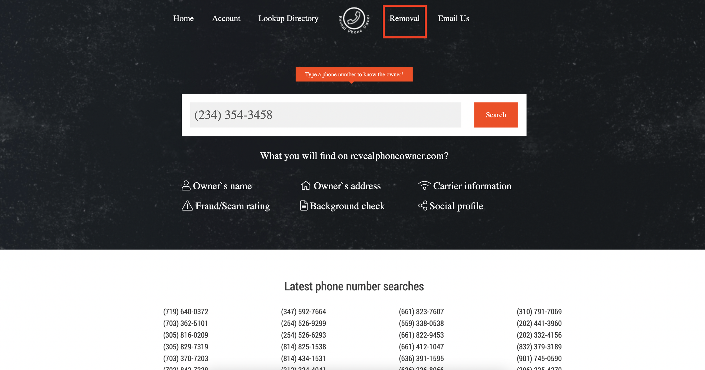Click the document icon for Background check
The image size is (705, 370).
(x=304, y=206)
